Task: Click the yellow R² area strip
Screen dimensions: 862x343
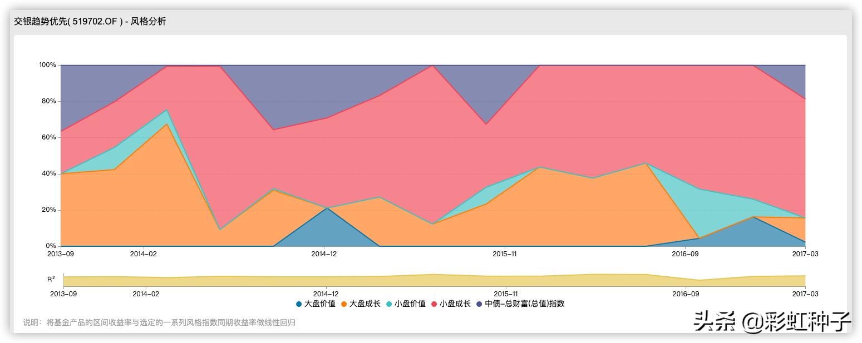Action: [434, 281]
